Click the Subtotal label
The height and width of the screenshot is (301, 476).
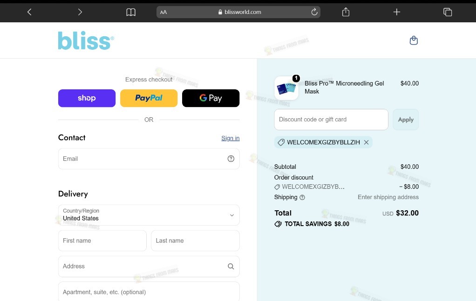tap(285, 167)
